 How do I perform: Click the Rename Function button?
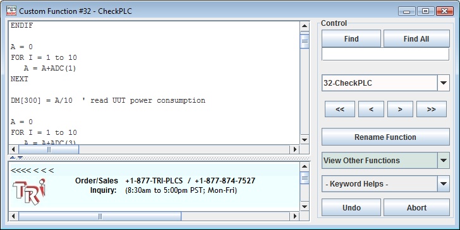385,137
